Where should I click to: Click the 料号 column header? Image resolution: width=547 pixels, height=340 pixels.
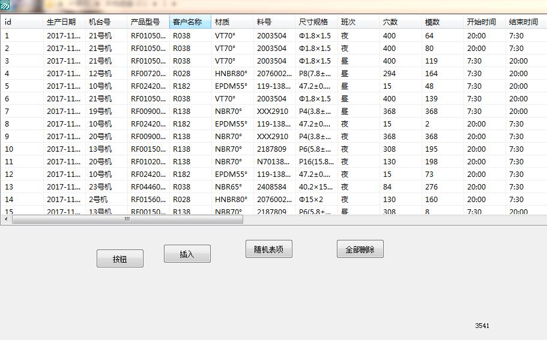pos(274,22)
